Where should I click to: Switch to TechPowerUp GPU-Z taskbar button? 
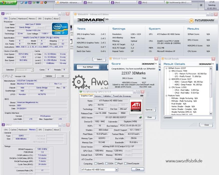tap(178, 2)
